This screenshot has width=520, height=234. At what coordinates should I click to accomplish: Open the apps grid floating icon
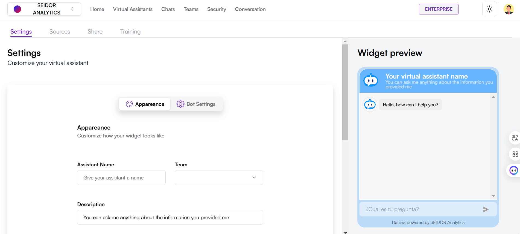[515, 154]
